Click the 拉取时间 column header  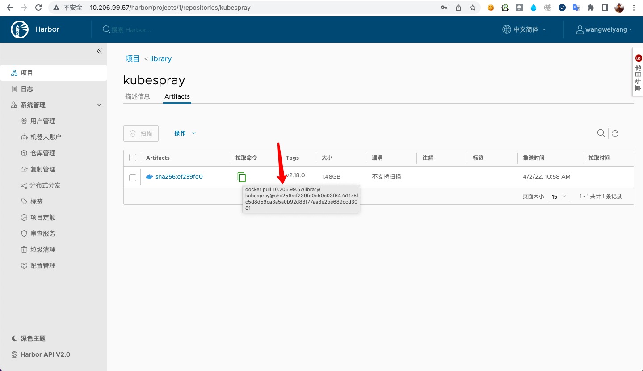[x=599, y=158]
